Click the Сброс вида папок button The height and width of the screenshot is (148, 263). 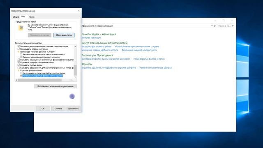[x=64, y=35]
